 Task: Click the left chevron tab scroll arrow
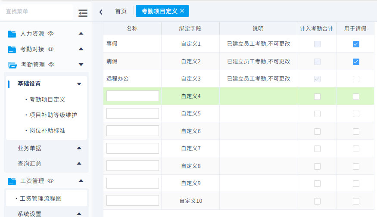101,12
